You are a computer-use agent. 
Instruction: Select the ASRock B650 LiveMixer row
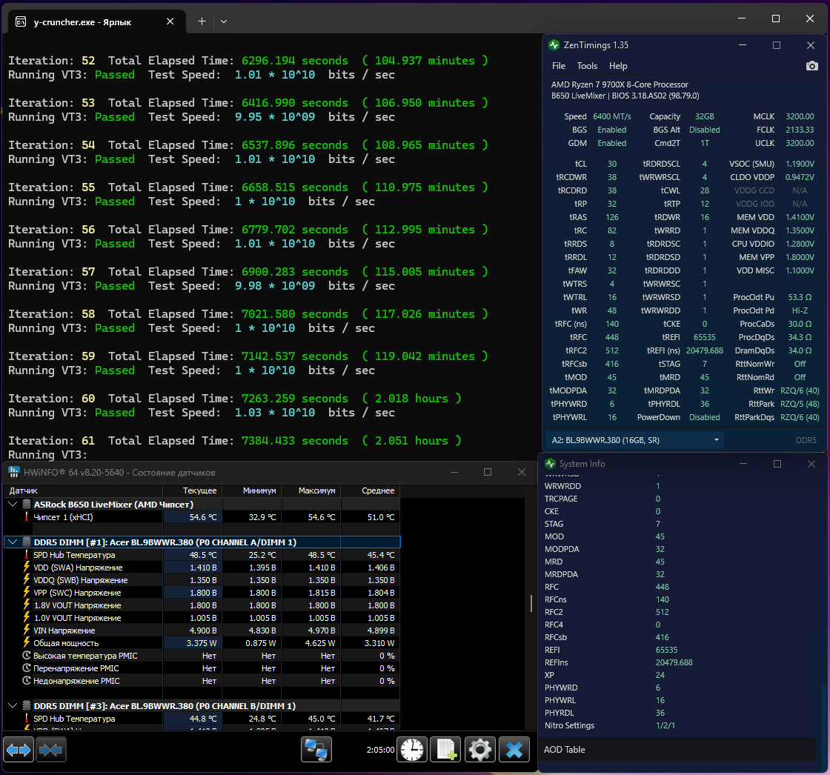point(202,505)
